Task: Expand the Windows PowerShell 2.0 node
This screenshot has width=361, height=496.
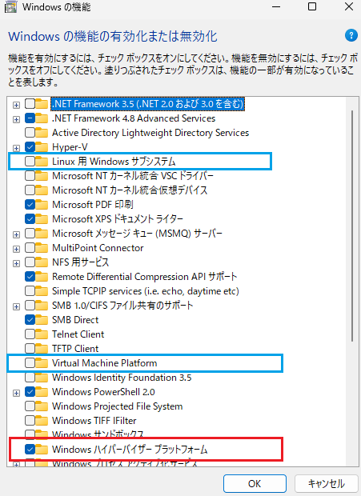Action: point(16,393)
